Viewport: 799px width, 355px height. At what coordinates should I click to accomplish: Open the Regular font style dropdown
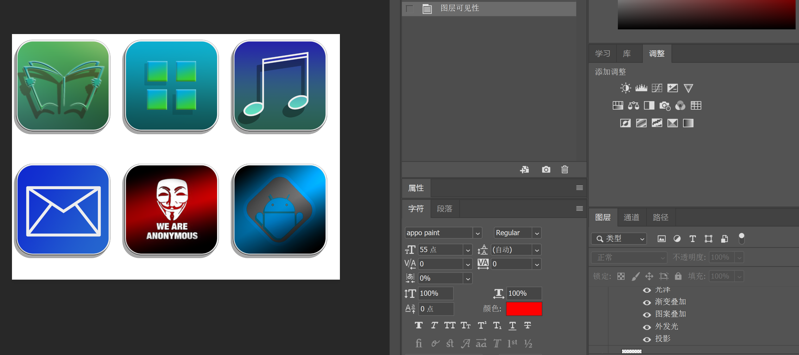click(x=537, y=233)
